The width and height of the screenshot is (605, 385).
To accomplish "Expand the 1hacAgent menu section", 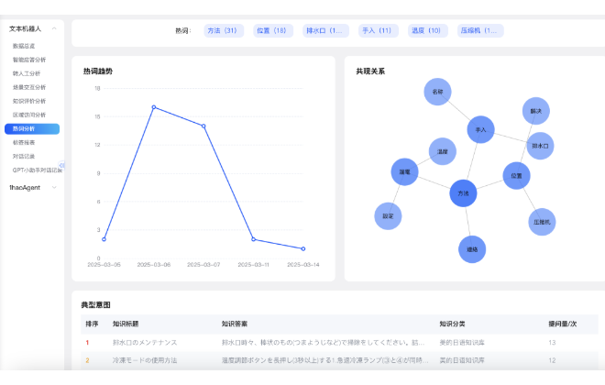I will (54, 187).
